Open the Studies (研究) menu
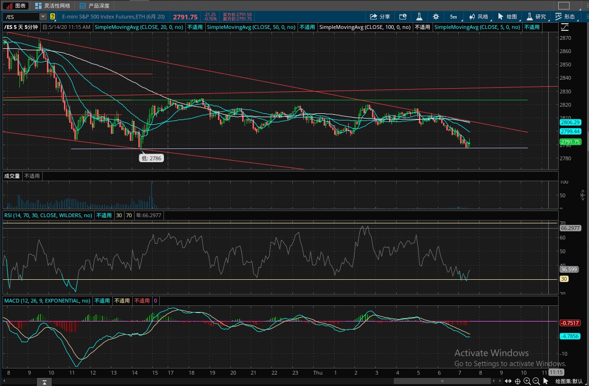This screenshot has width=589, height=386. 537,17
